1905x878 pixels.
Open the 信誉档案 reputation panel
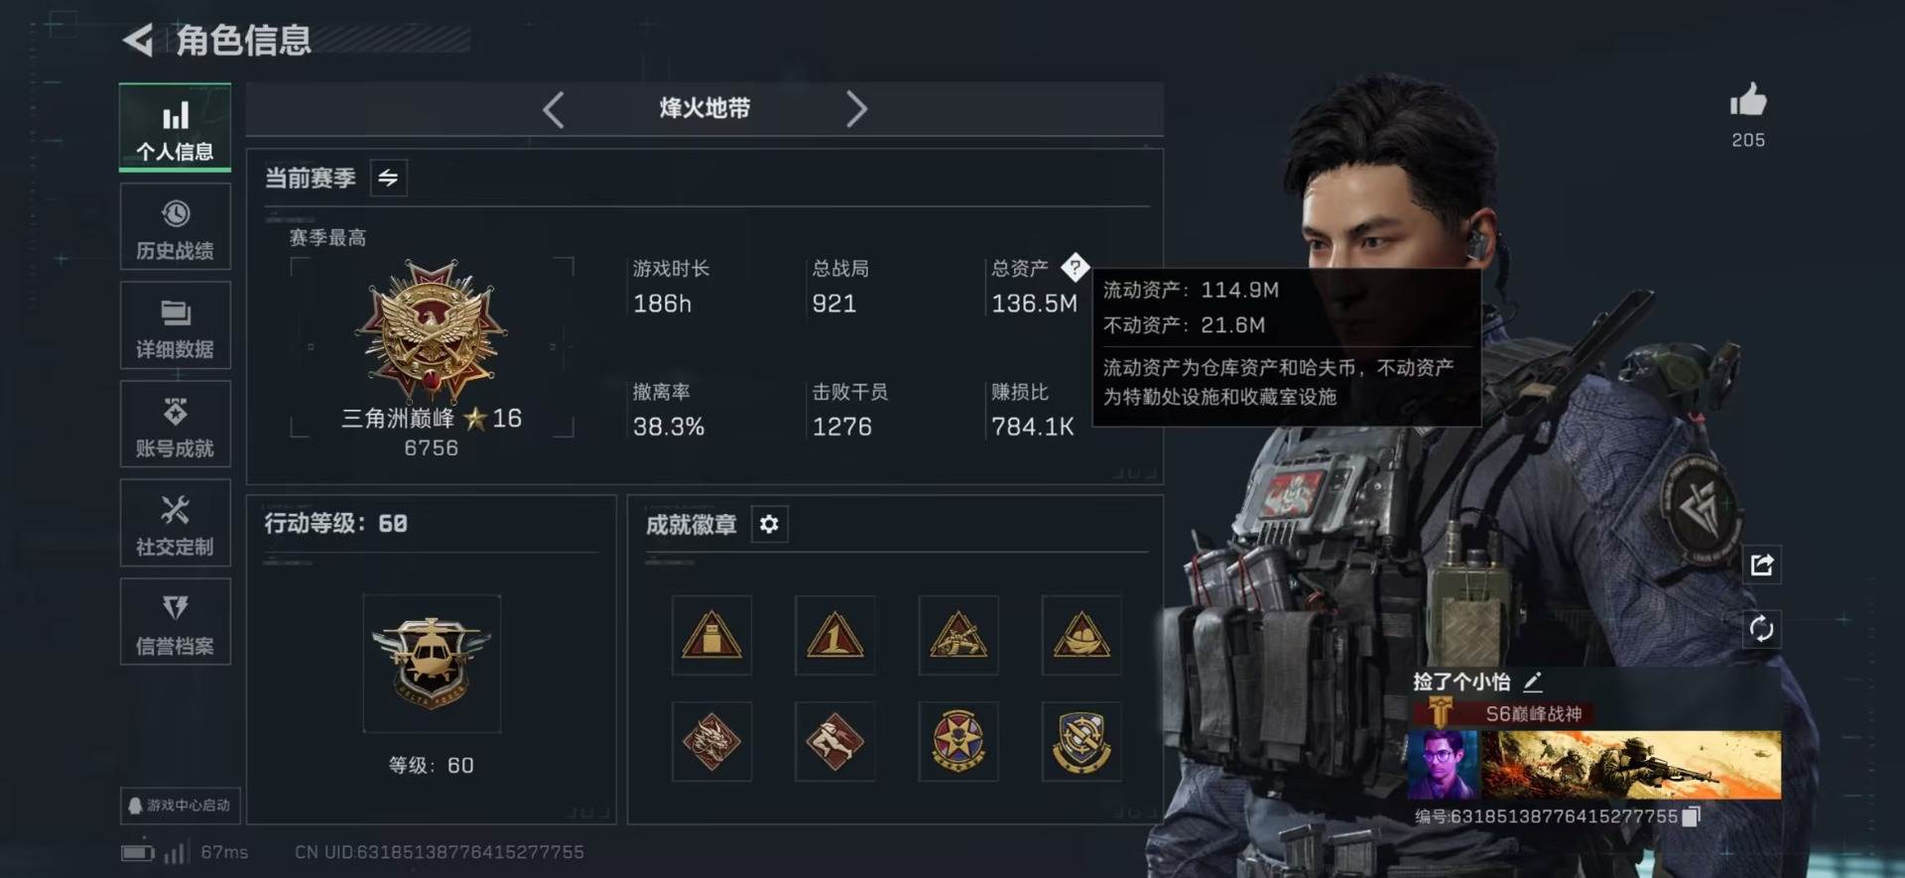176,622
